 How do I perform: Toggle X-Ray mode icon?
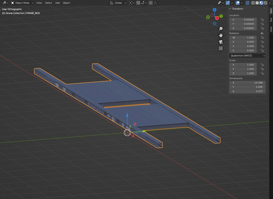(248, 3)
